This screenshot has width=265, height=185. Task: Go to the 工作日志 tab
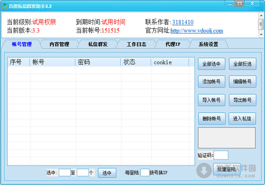136,44
